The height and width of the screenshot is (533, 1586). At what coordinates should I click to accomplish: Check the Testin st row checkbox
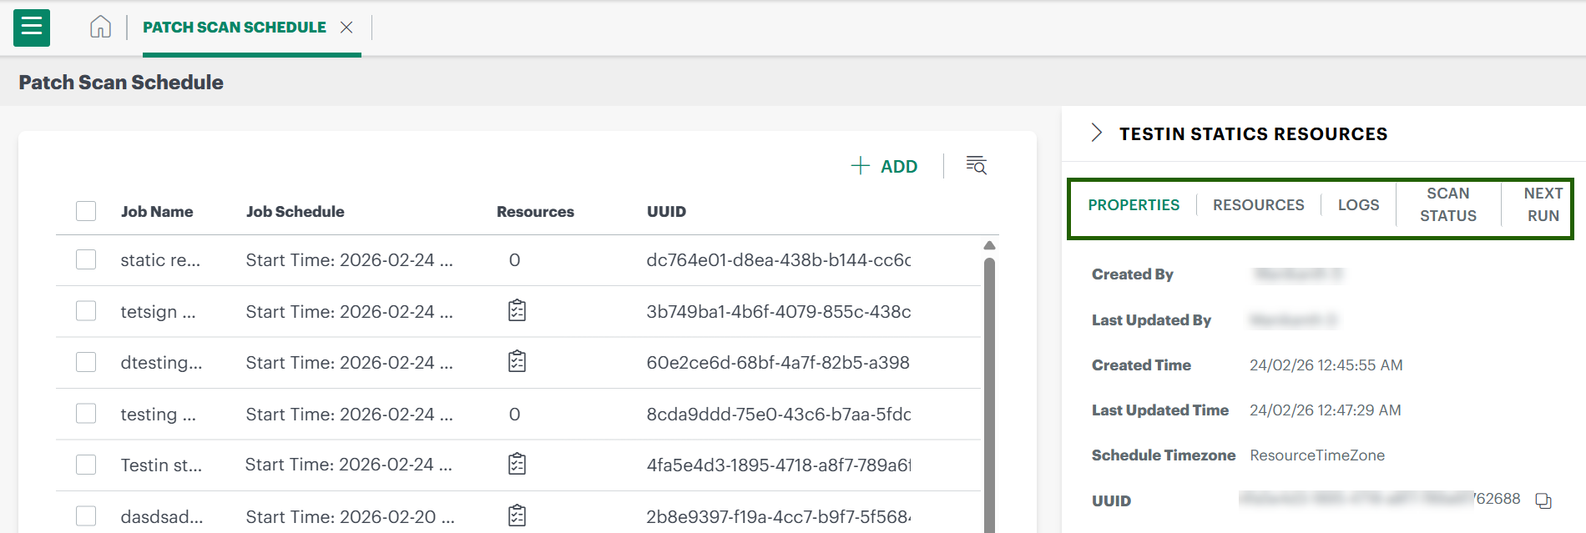click(x=86, y=464)
